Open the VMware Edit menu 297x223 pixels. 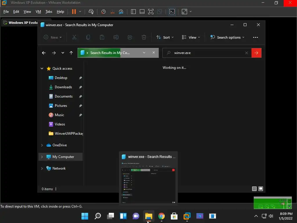pos(16,12)
